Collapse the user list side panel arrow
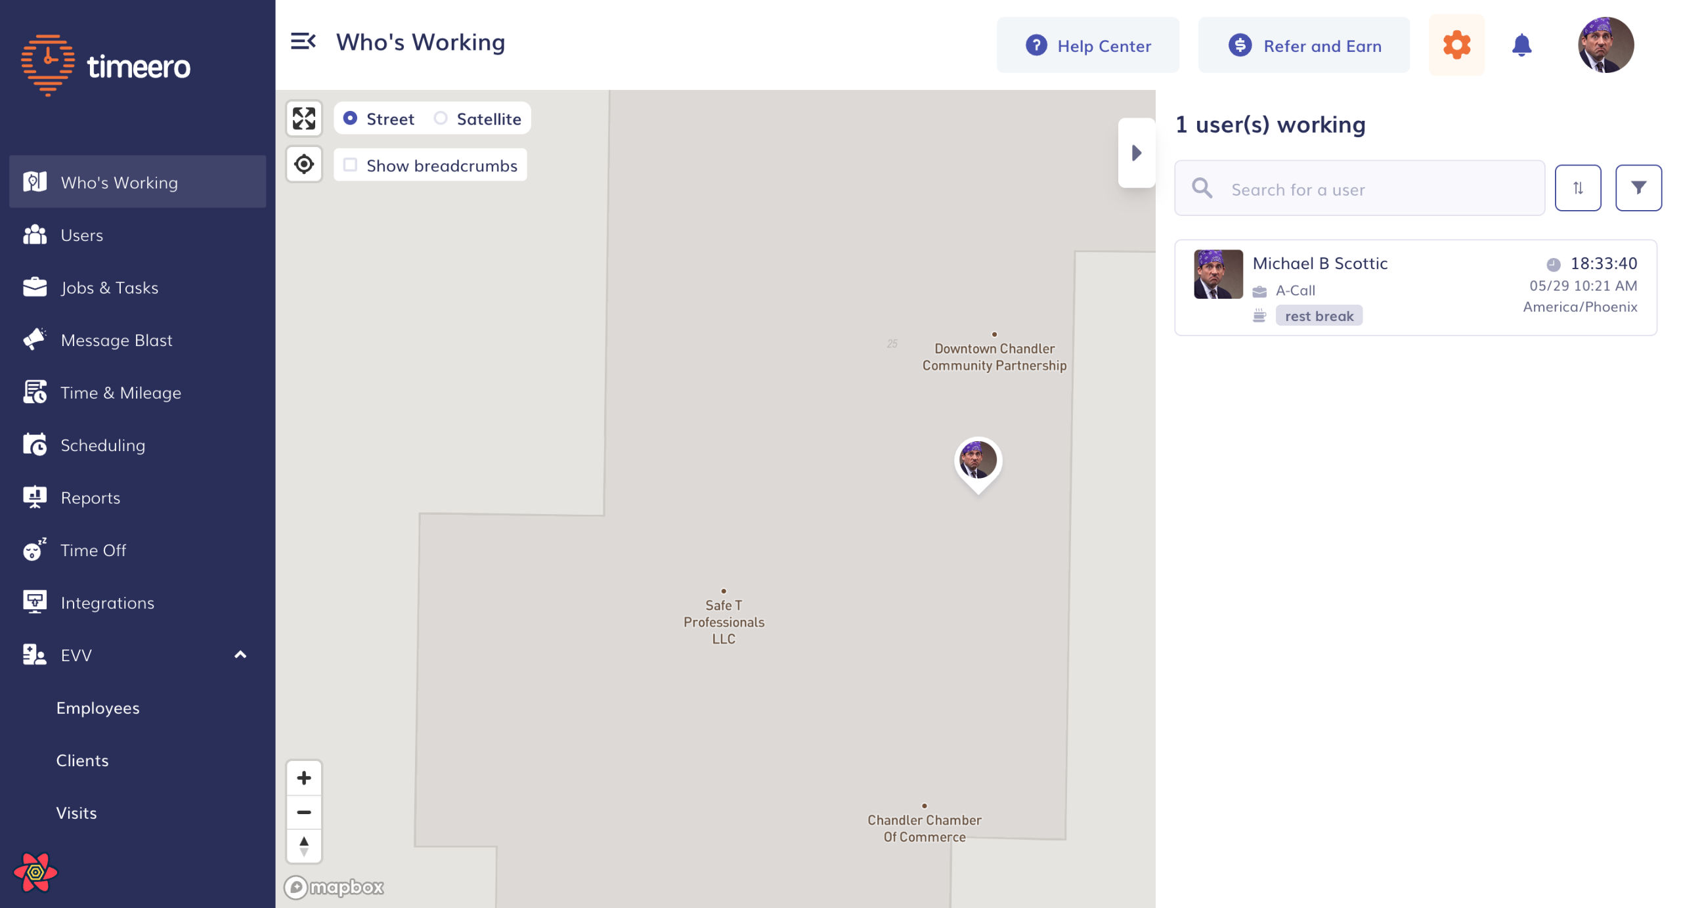1681x908 pixels. point(1136,153)
